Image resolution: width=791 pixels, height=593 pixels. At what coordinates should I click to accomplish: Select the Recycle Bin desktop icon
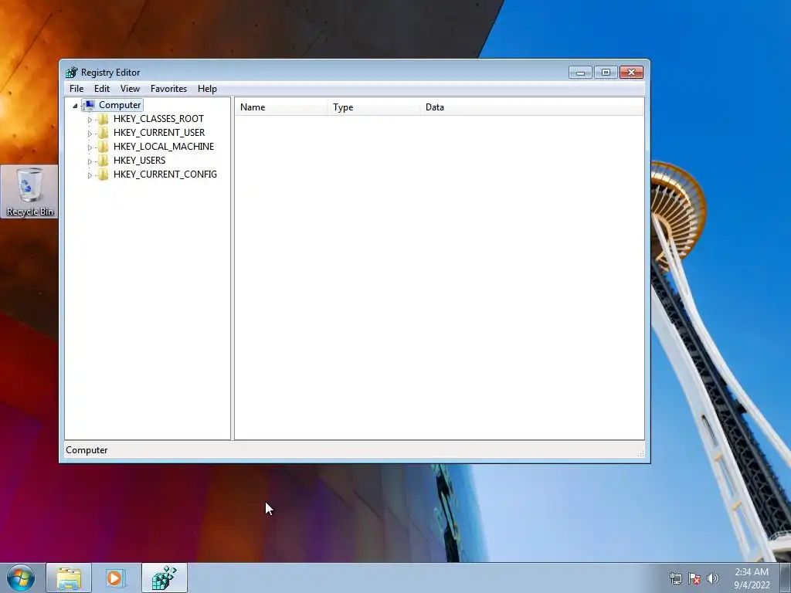(x=29, y=191)
